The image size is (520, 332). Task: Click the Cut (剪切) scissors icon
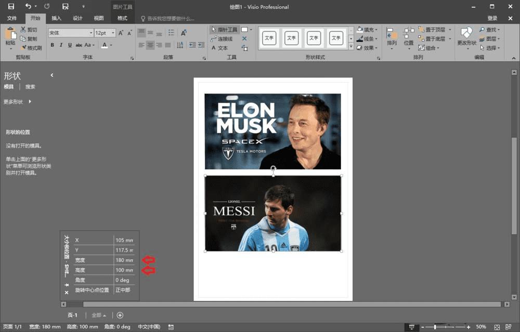click(23, 30)
